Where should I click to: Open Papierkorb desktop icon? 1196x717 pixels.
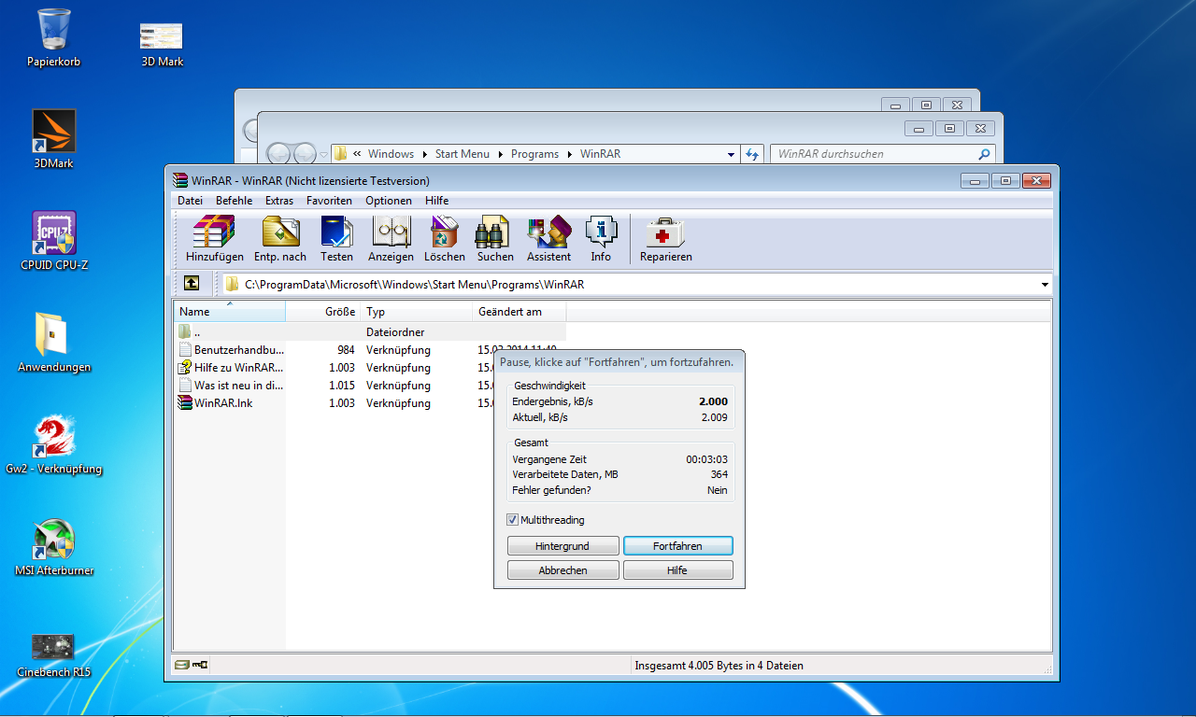[54, 37]
